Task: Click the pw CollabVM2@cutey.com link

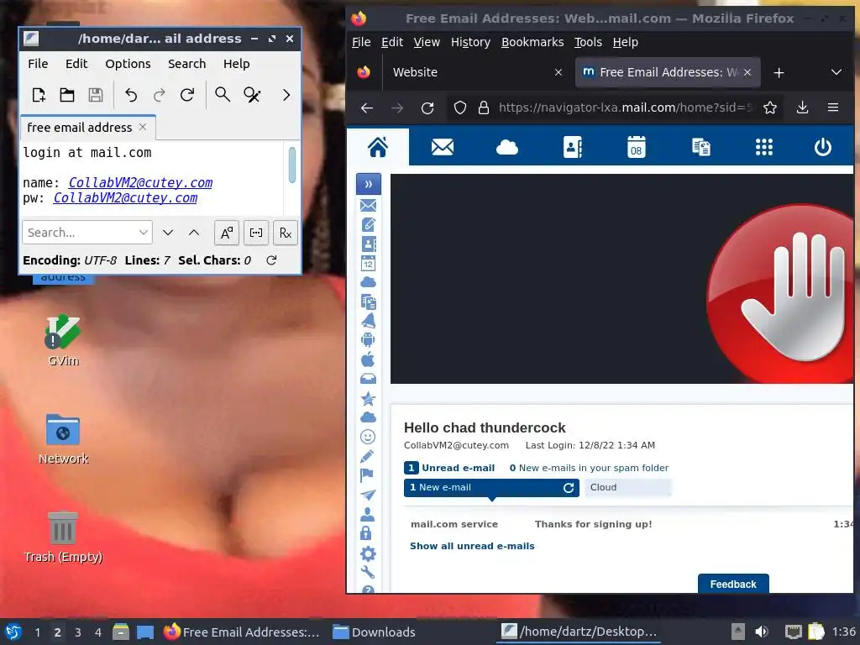Action: coord(125,198)
